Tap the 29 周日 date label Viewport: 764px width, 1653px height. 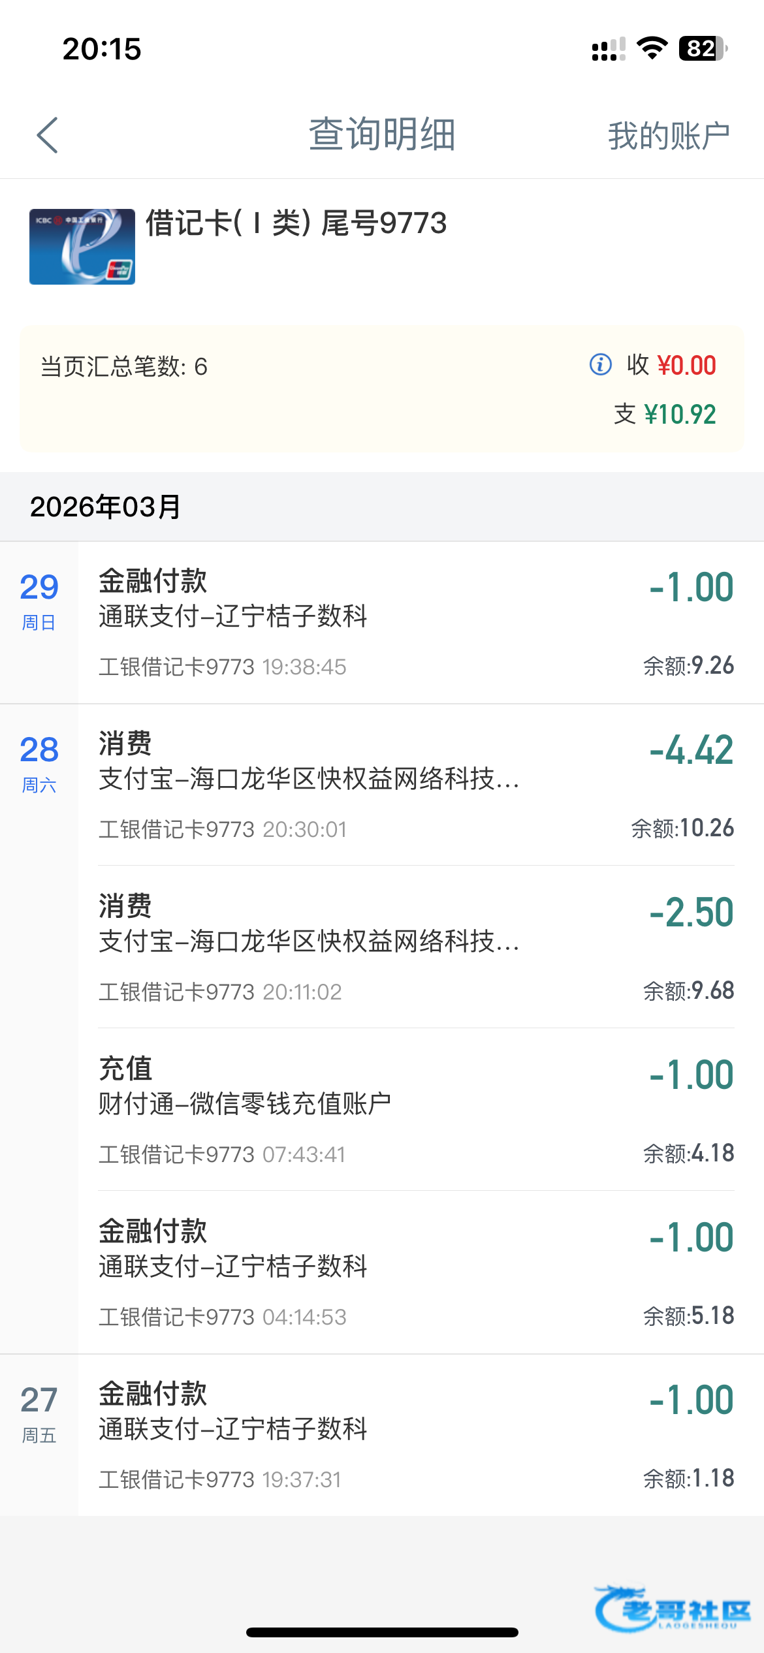tap(39, 600)
